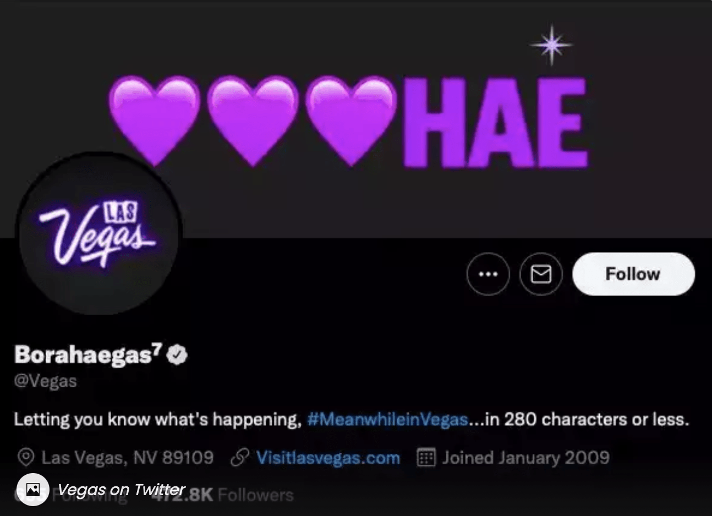Click the Vegas on Twitter caption
Viewport: 712px width, 516px height.
point(122,490)
